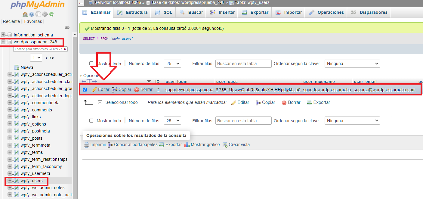
Task: Click the pencil Editar icon in user row
Action: click(x=94, y=90)
